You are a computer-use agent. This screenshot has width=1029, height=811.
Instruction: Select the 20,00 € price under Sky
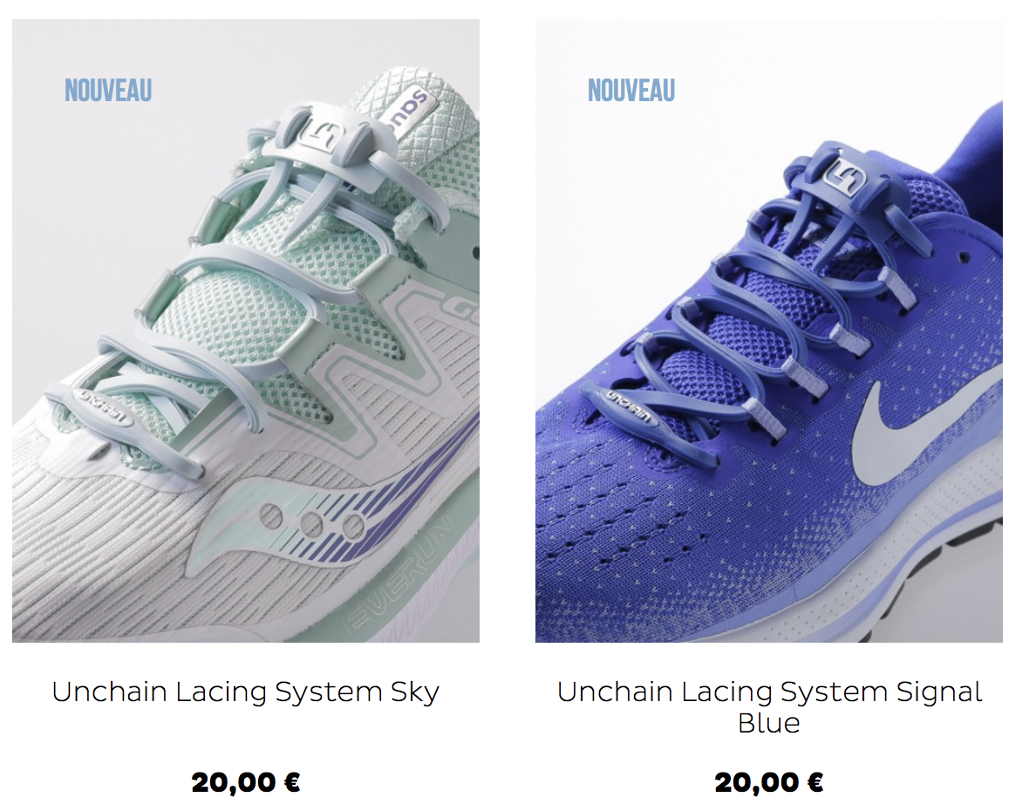(x=245, y=782)
